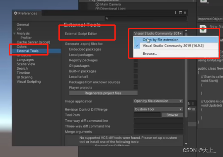Maximize the Preferences window
Viewport: 223px width, 157px height.
[180, 13]
